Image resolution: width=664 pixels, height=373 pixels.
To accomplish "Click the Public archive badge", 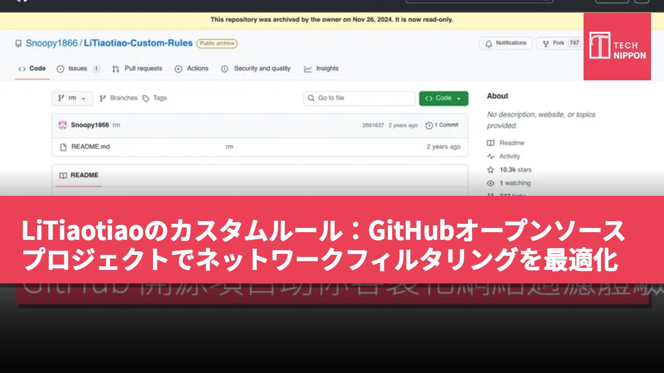I will pos(217,44).
